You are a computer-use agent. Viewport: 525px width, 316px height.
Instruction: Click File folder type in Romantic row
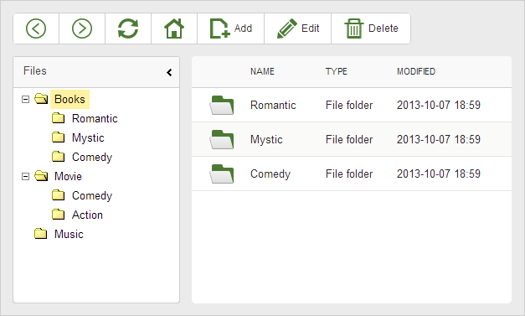(349, 106)
